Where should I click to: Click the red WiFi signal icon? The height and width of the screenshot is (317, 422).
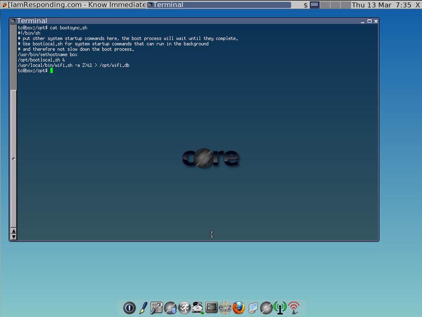click(x=294, y=308)
